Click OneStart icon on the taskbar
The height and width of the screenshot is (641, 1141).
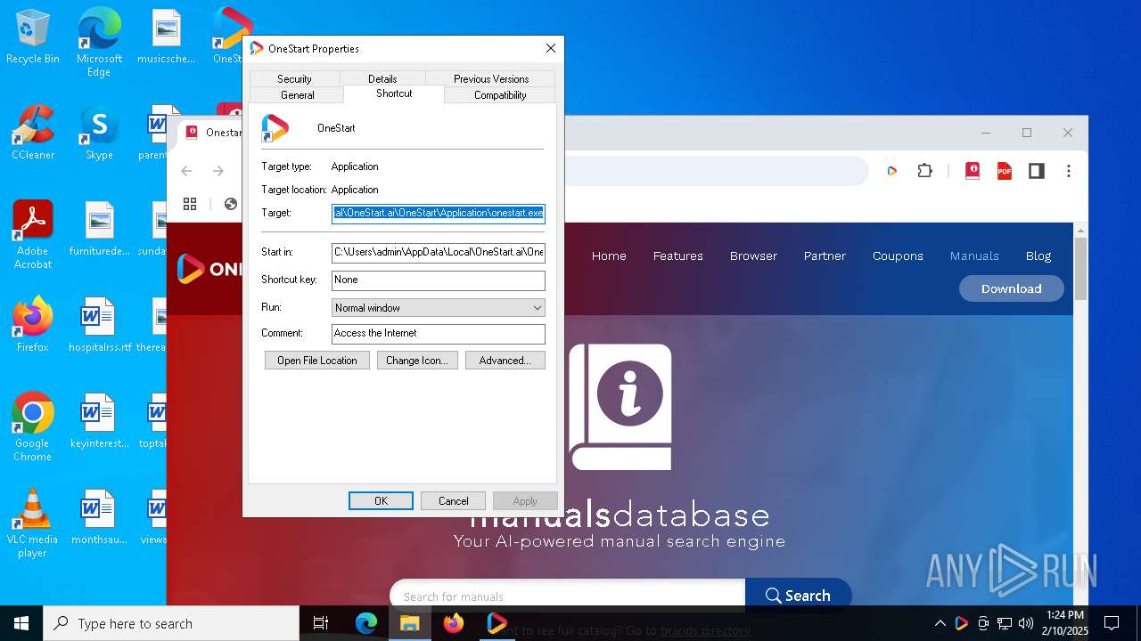[497, 623]
